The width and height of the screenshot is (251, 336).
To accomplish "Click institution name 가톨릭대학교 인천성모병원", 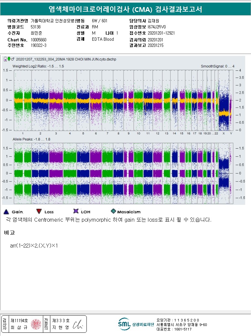I will 54,21.
